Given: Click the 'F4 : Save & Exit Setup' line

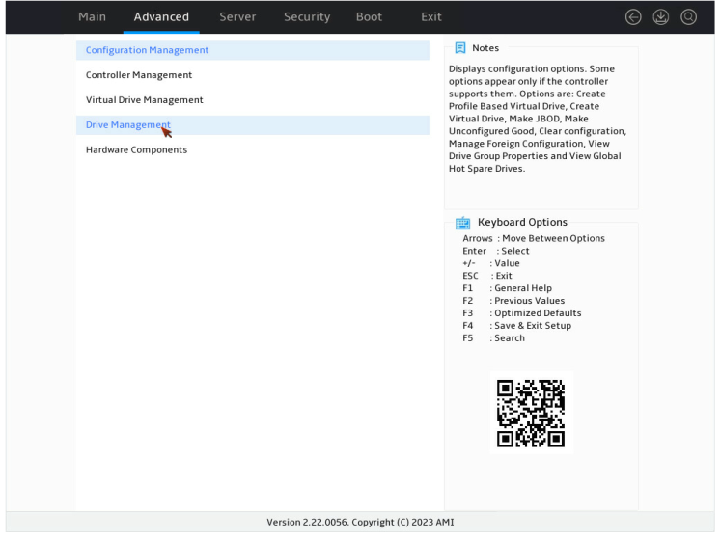Looking at the screenshot, I should (x=516, y=325).
